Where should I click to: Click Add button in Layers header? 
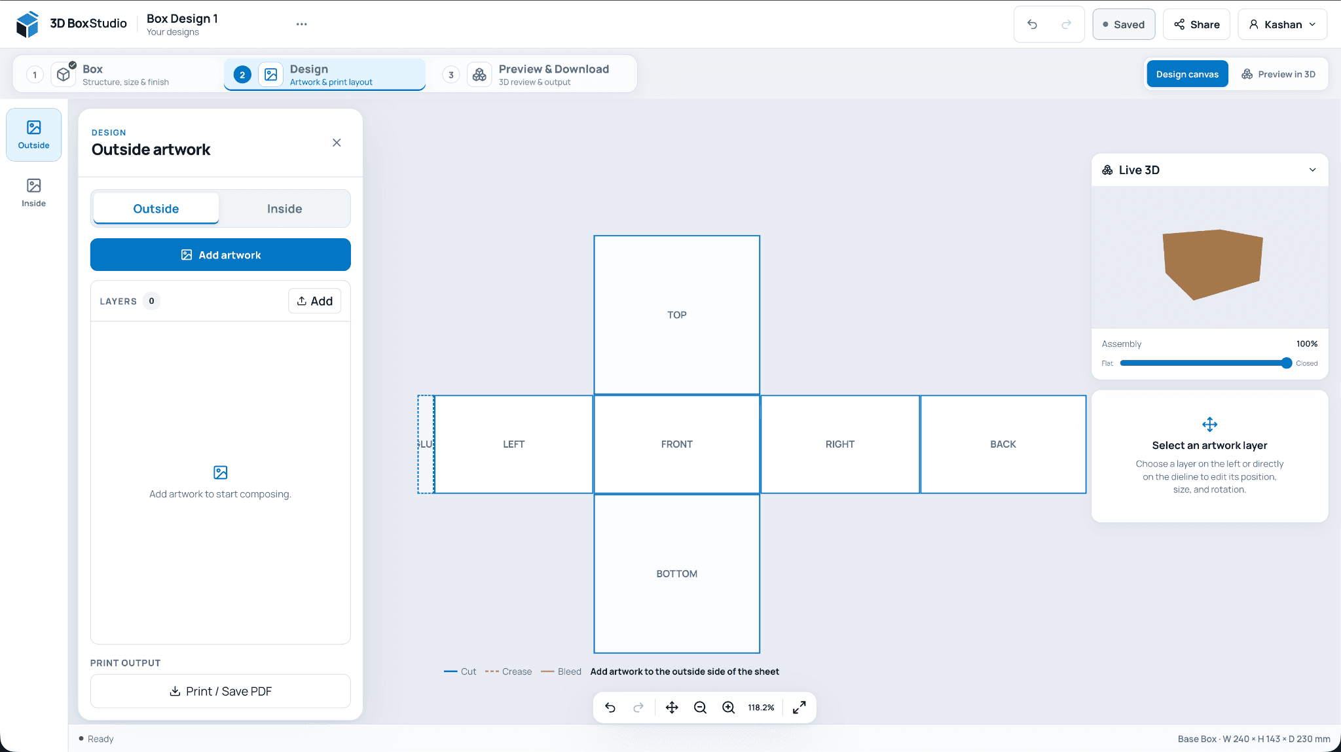[x=314, y=301]
